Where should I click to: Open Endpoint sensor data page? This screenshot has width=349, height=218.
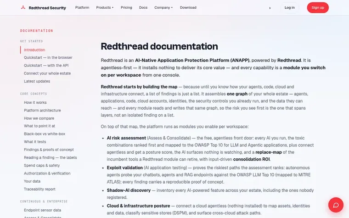click(x=43, y=210)
